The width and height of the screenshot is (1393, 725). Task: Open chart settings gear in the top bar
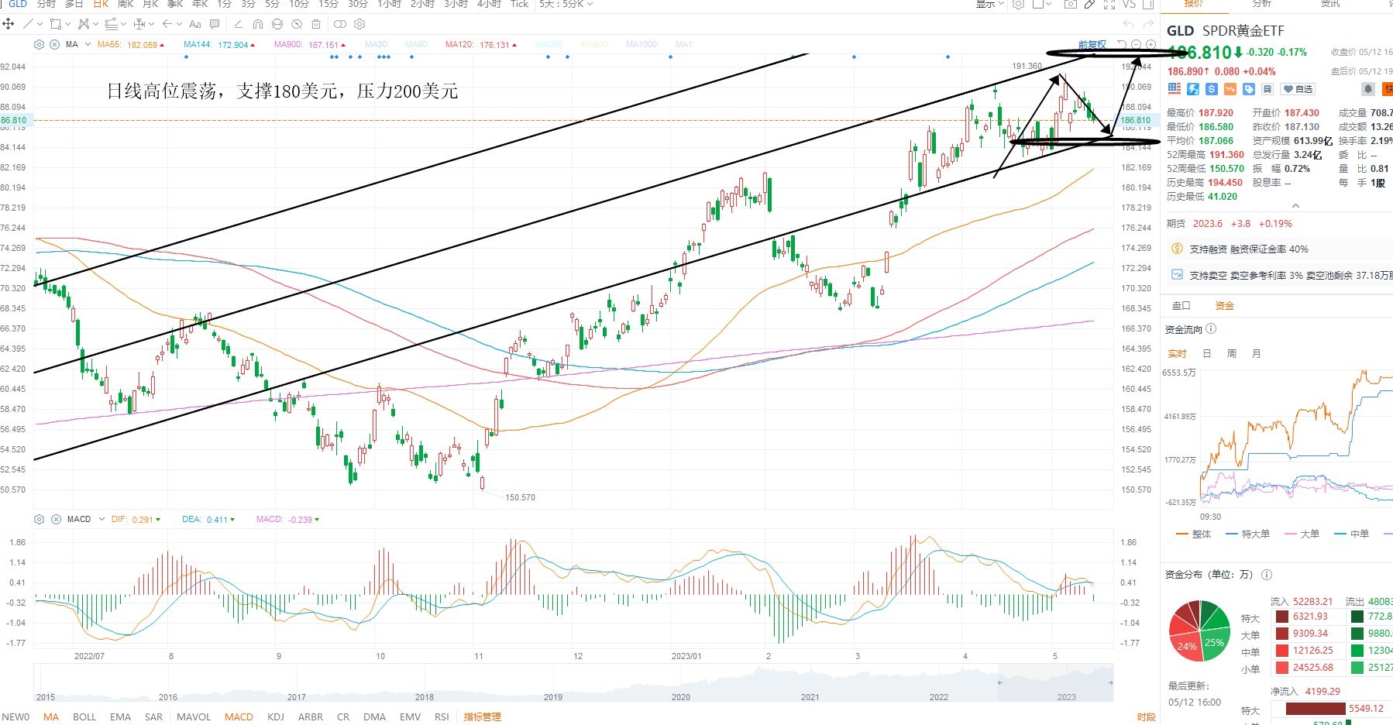(x=1018, y=4)
